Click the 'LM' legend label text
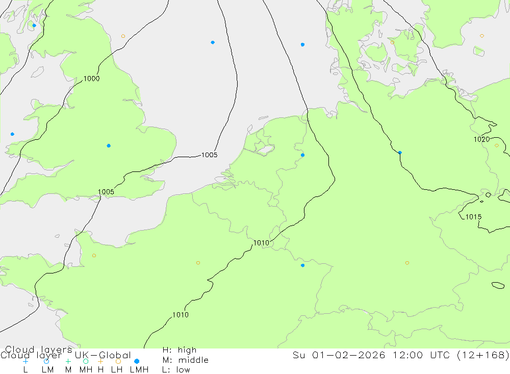510x374 pixels. pyautogui.click(x=48, y=370)
